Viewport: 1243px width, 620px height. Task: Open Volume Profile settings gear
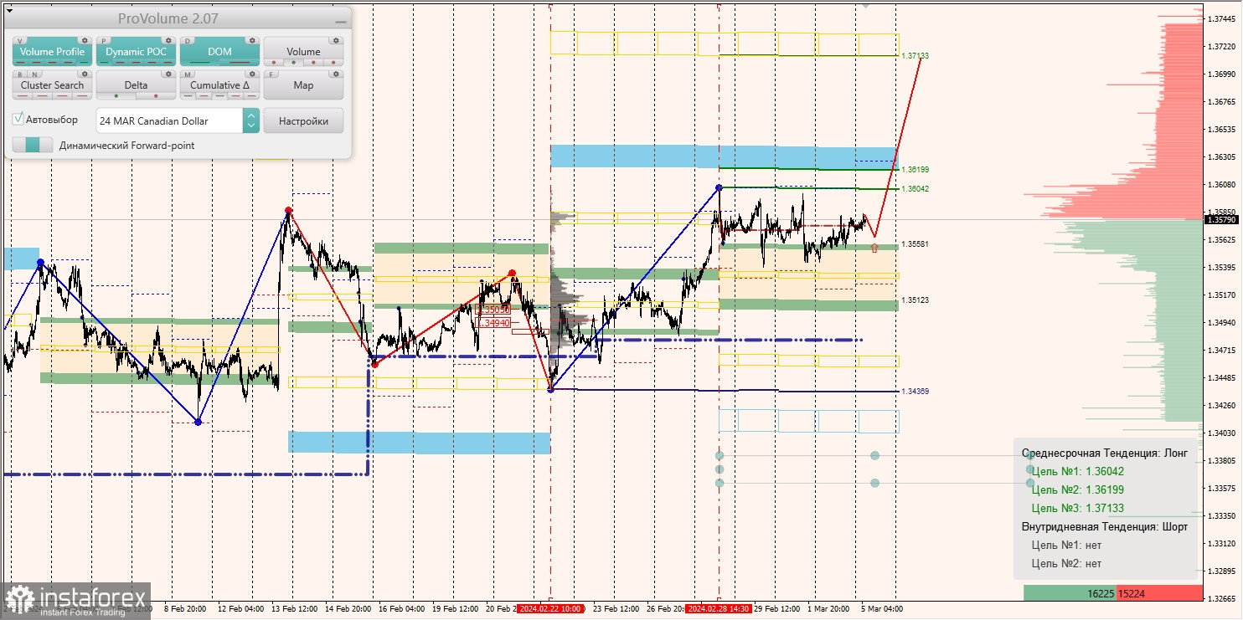[x=84, y=40]
